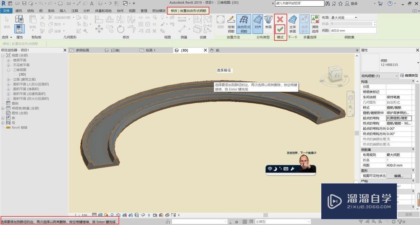Expand the 天花板平面 tree node
Image resolution: width=420 pixels, height=225 pixels.
[x=8, y=65]
